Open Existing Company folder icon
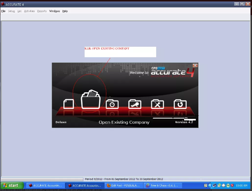This screenshot has height=191, width=252. [x=91, y=100]
